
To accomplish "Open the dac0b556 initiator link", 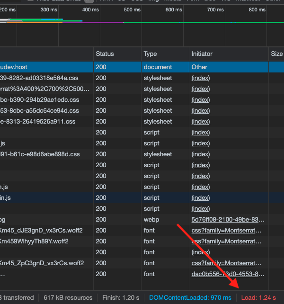I will click(x=228, y=274).
